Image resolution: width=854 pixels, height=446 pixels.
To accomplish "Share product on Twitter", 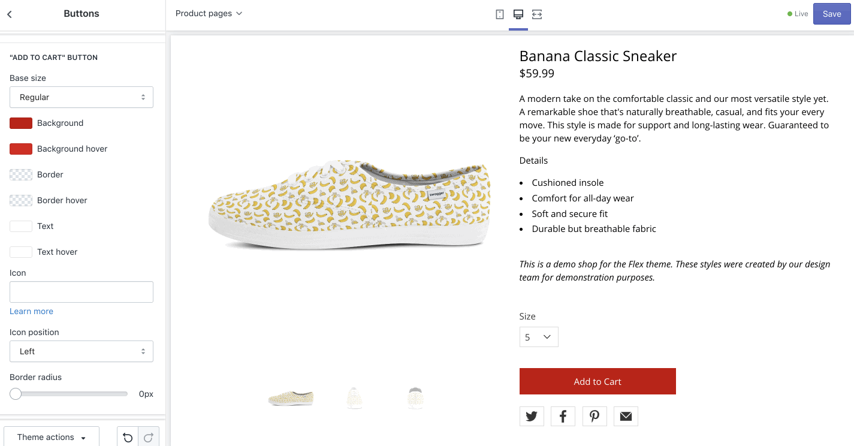I will click(532, 416).
